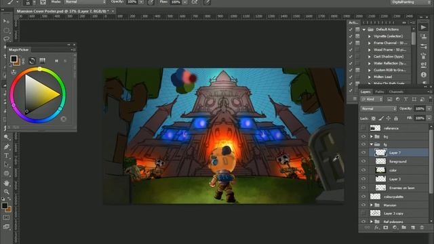Expand the Cast Shadow (type) action

click(x=369, y=56)
